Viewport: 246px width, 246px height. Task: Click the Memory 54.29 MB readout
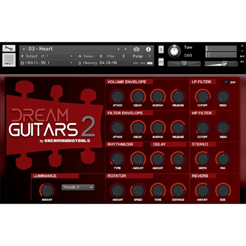[x=98, y=63]
